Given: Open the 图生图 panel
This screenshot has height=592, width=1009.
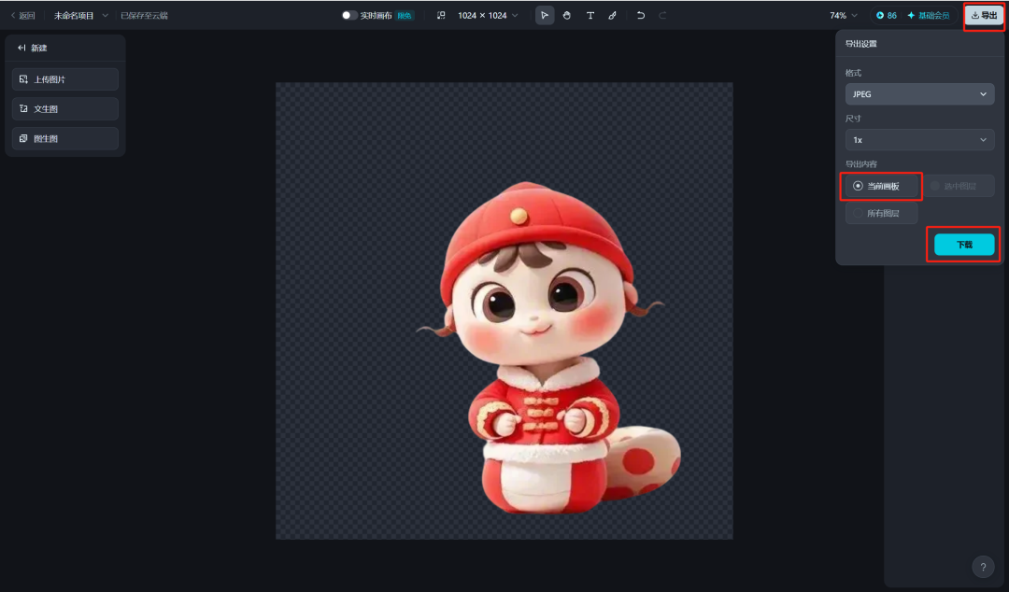Looking at the screenshot, I should point(64,138).
